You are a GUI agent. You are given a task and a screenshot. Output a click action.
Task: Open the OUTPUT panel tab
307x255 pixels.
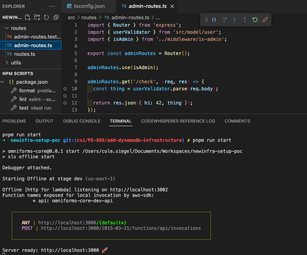(x=45, y=121)
